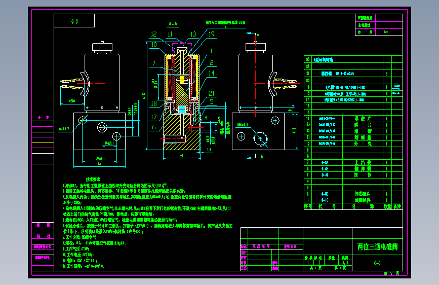The width and height of the screenshot is (439, 285).
Task: Click section arrow label A above right view
Action: 258,35
